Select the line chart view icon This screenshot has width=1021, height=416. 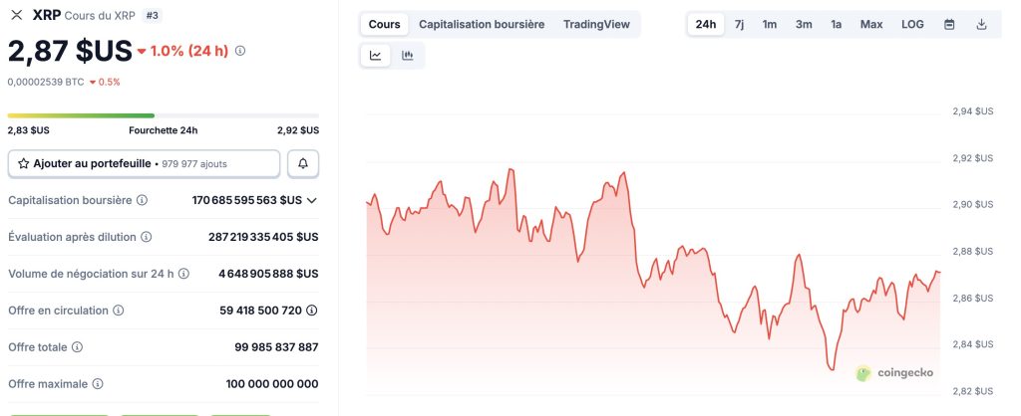coord(376,56)
